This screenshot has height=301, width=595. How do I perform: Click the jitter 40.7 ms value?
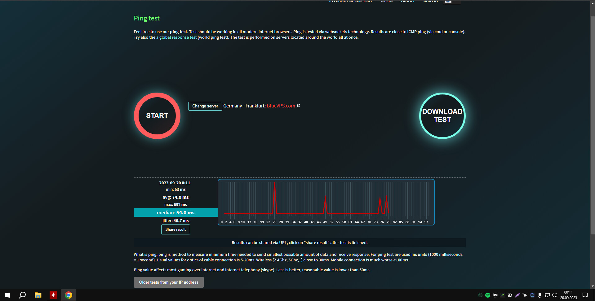[181, 221]
